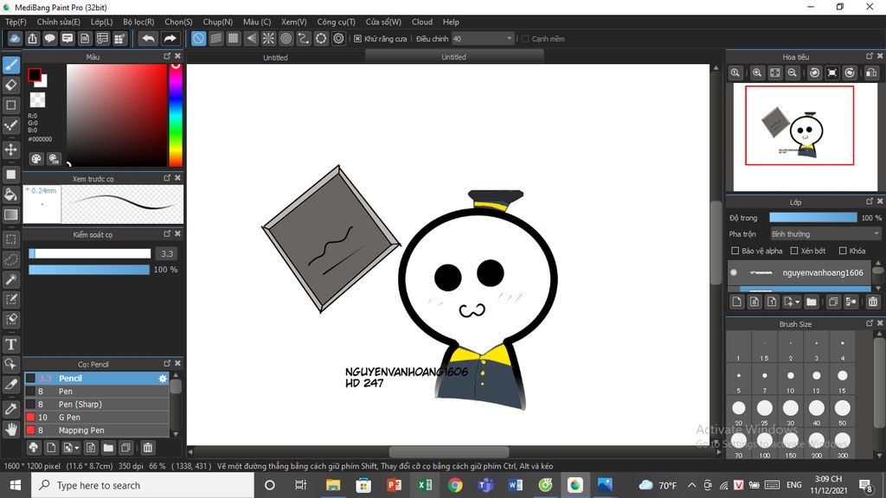
Task: Select the Mapping Pen brush
Action: [97, 431]
